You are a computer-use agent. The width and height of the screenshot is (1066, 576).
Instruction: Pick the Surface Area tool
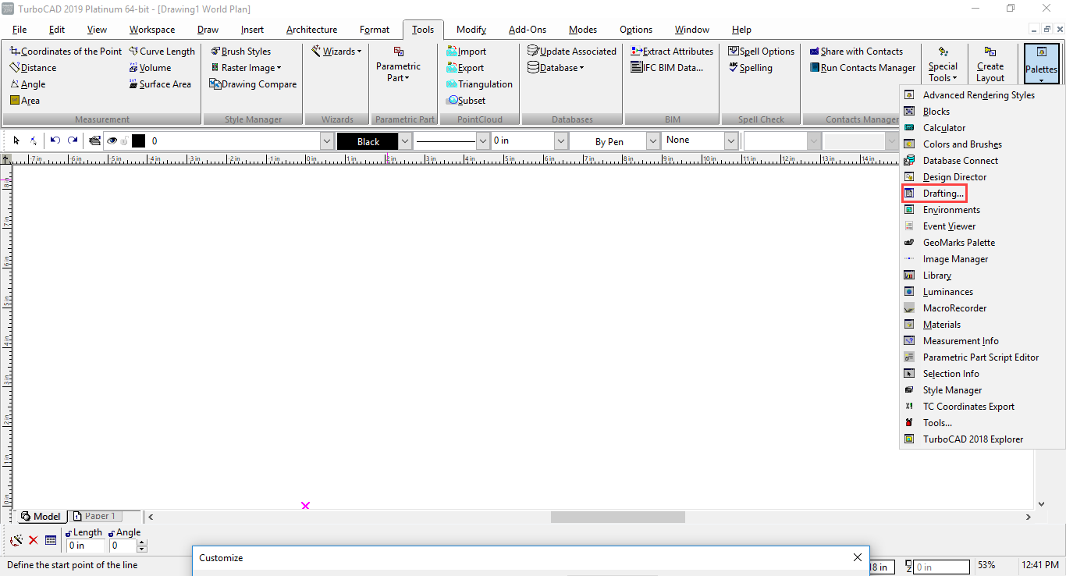point(160,84)
